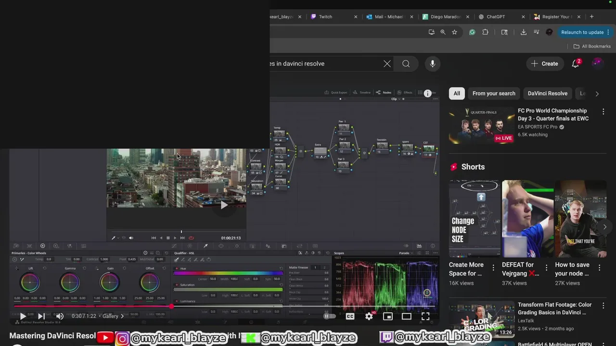Switch to the Twitch tab
616x346 pixels.
(332, 17)
